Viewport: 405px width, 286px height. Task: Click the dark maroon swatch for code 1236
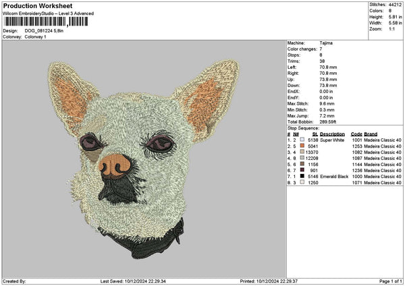click(x=302, y=170)
